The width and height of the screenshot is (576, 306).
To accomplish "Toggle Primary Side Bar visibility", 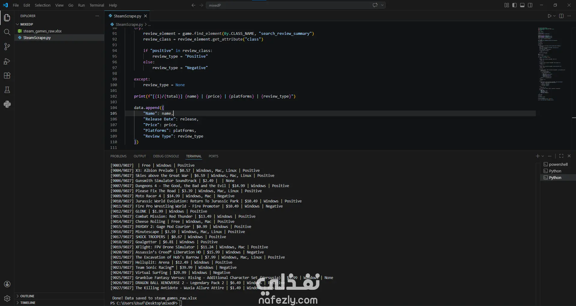I will (x=514, y=5).
